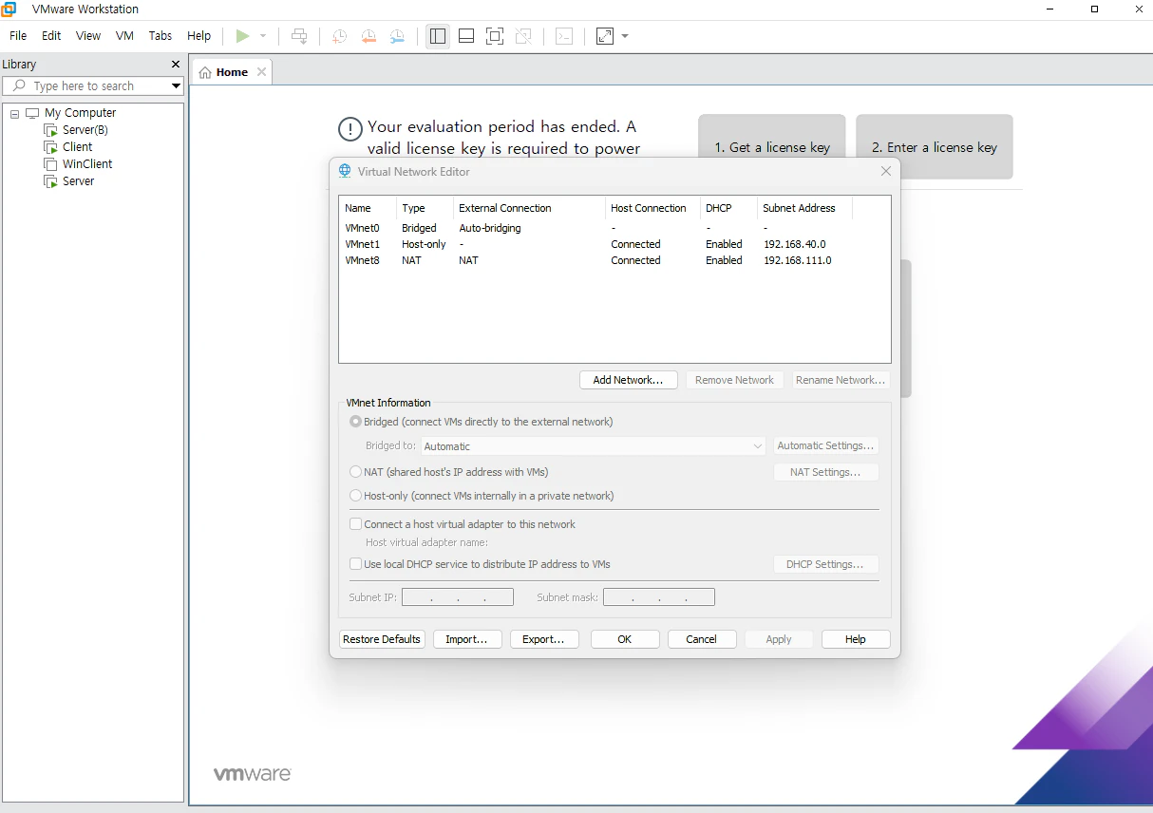This screenshot has width=1153, height=813.
Task: Click the Import button
Action: click(x=467, y=639)
